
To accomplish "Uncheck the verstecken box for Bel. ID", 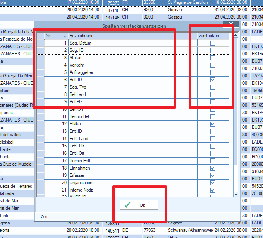I will point(213,80).
